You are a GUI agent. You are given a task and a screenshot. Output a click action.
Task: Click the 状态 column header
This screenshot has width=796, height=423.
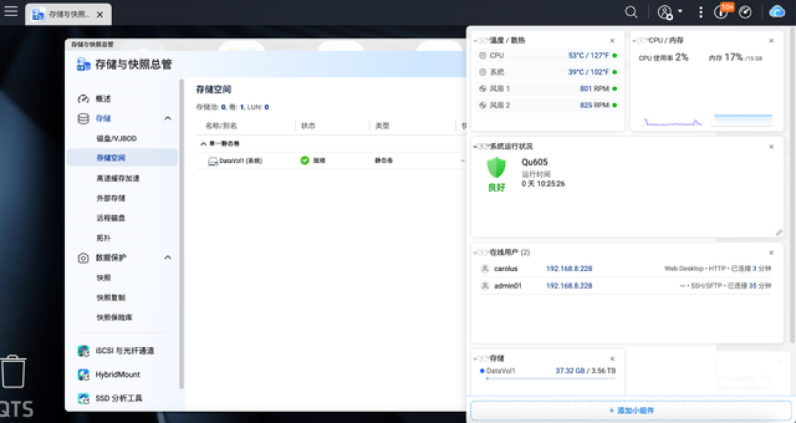pos(307,126)
